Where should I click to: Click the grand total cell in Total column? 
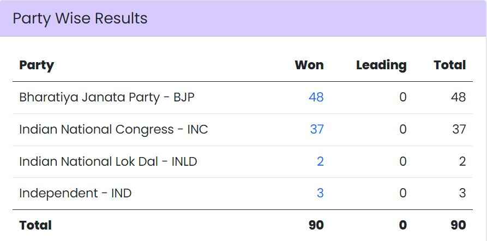coord(458,225)
